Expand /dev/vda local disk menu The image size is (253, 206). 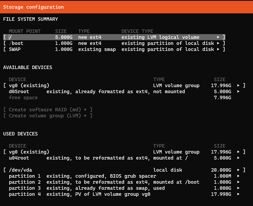[x=238, y=170]
